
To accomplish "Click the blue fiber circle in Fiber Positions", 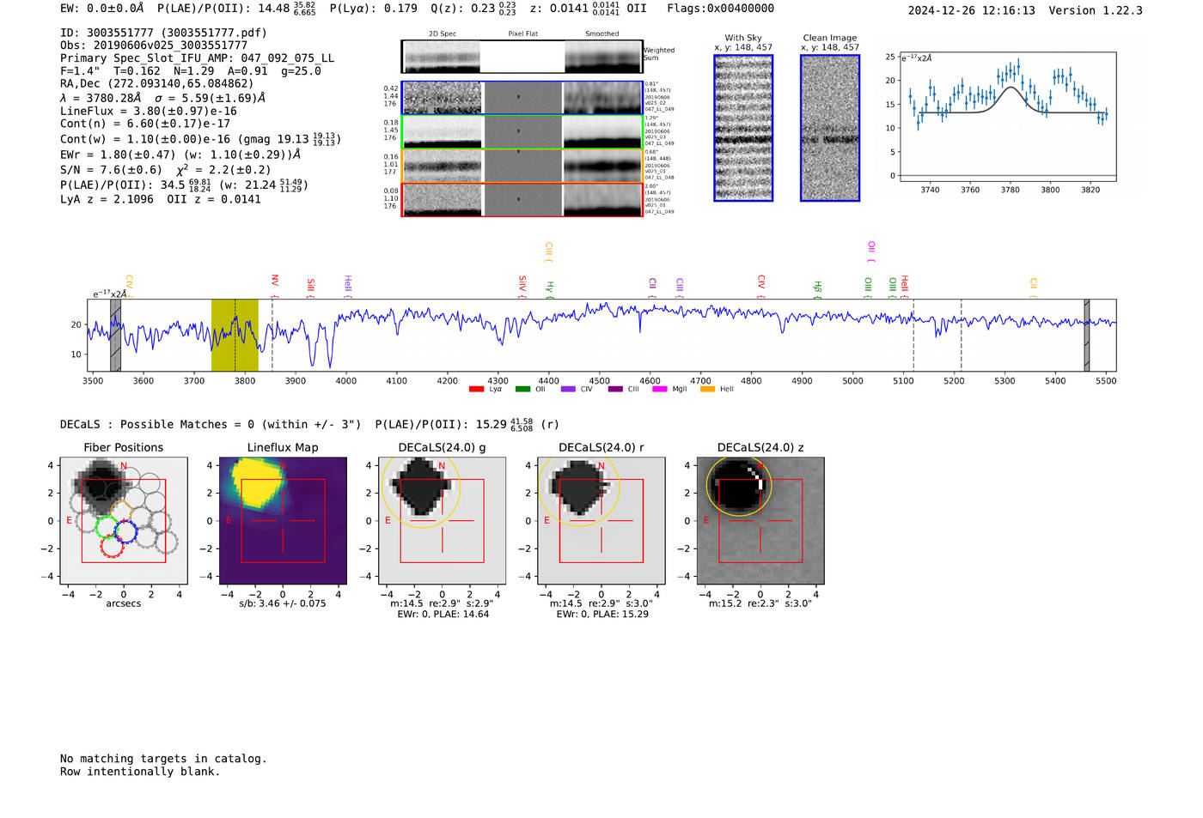I will (125, 531).
